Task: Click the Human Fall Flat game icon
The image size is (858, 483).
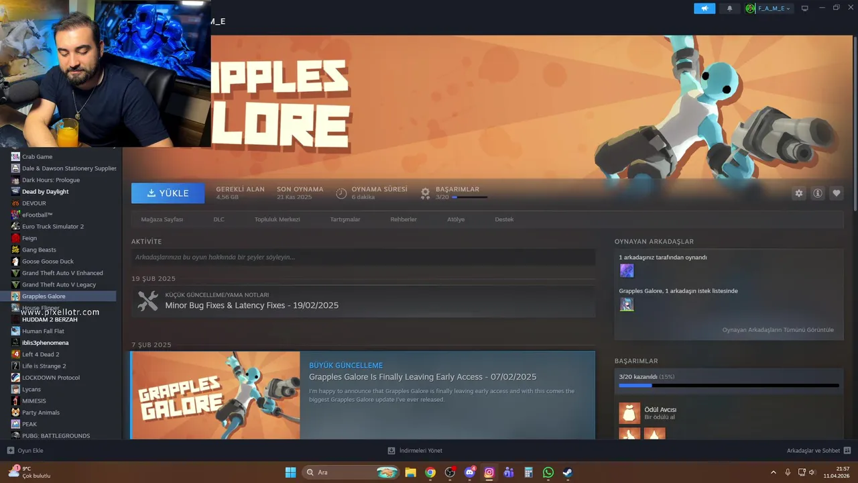Action: click(15, 331)
